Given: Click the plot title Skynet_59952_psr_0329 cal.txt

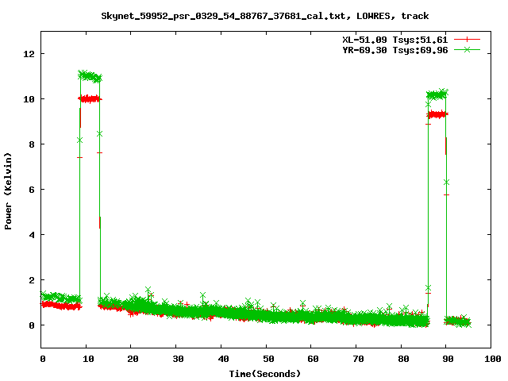Looking at the screenshot, I should click(264, 16).
